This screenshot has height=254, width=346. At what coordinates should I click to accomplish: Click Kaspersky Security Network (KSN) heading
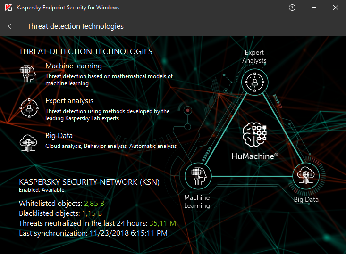point(89,182)
